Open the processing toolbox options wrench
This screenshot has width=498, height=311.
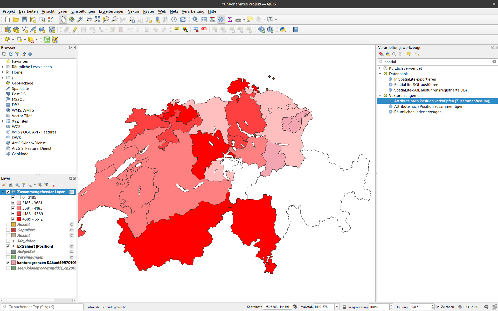[417, 54]
